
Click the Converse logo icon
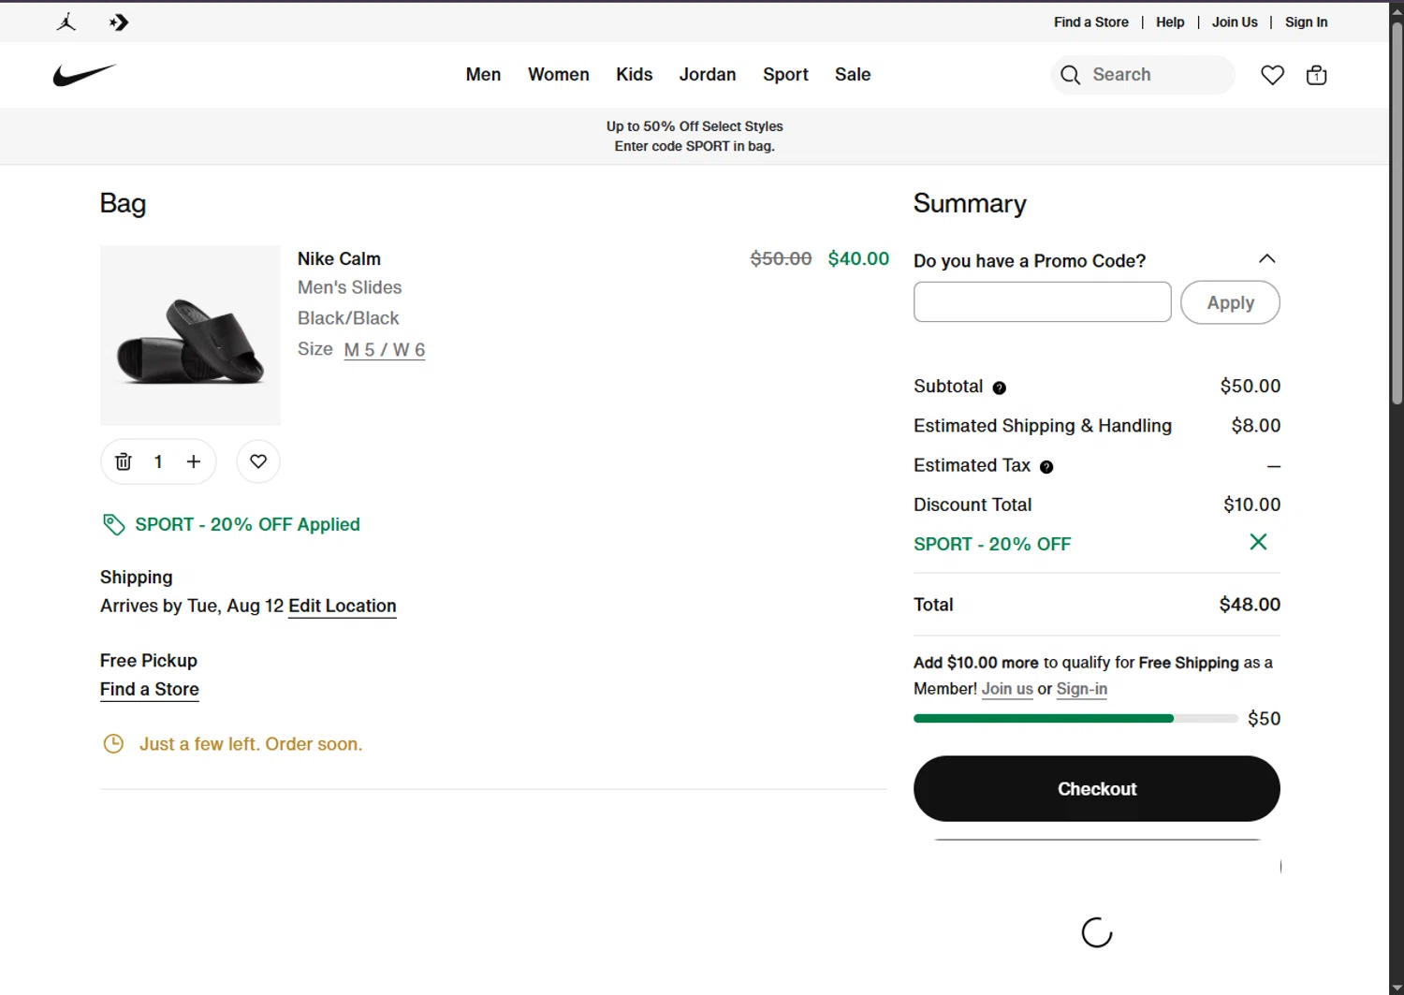[x=119, y=22]
